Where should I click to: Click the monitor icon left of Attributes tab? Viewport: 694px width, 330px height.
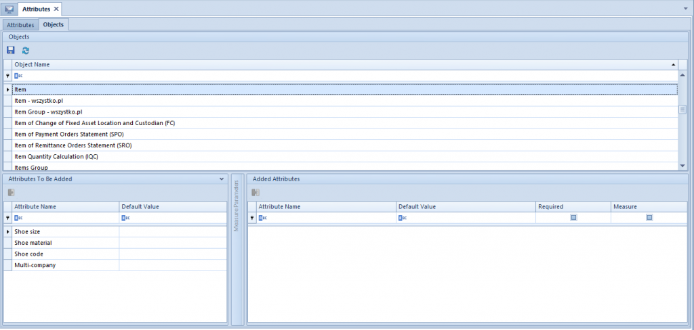[x=9, y=9]
